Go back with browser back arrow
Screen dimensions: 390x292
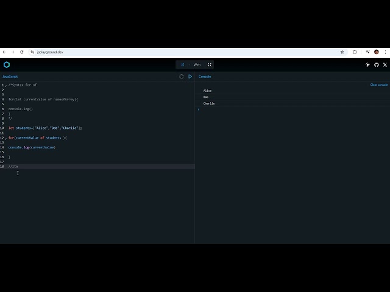pyautogui.click(x=4, y=52)
